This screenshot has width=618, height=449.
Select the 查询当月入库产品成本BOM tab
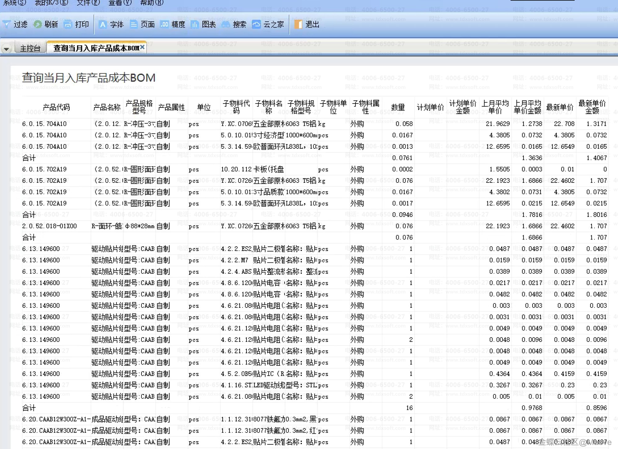pyautogui.click(x=96, y=48)
